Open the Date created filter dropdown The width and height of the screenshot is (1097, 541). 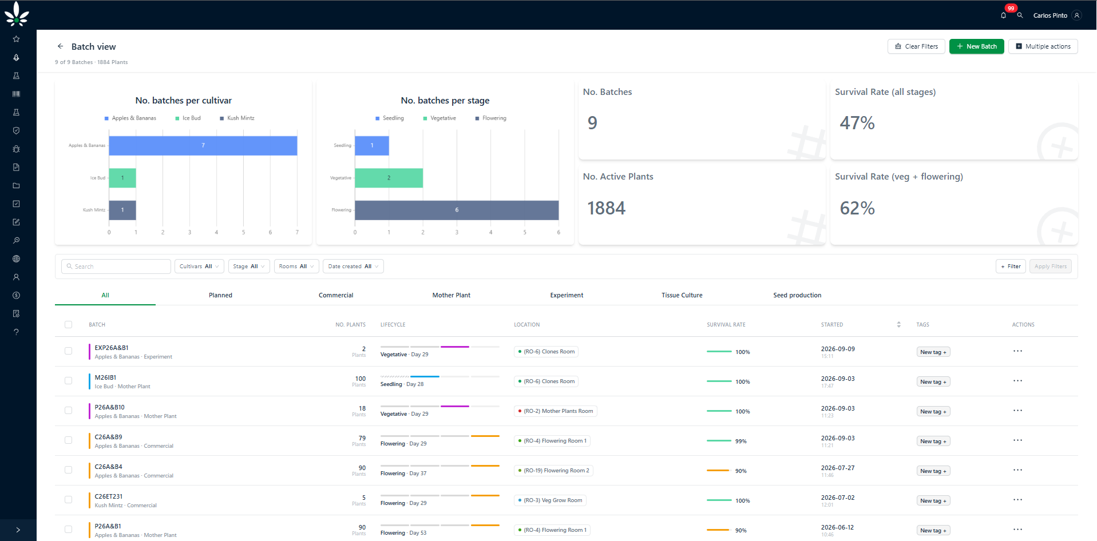tap(353, 266)
